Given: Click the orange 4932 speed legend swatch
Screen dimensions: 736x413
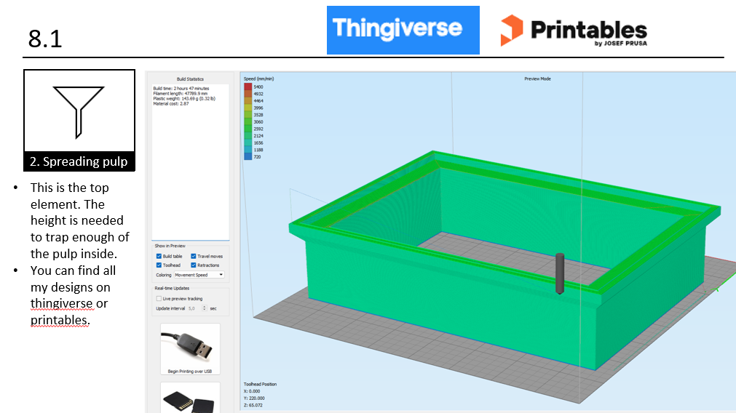Looking at the screenshot, I should tap(248, 94).
